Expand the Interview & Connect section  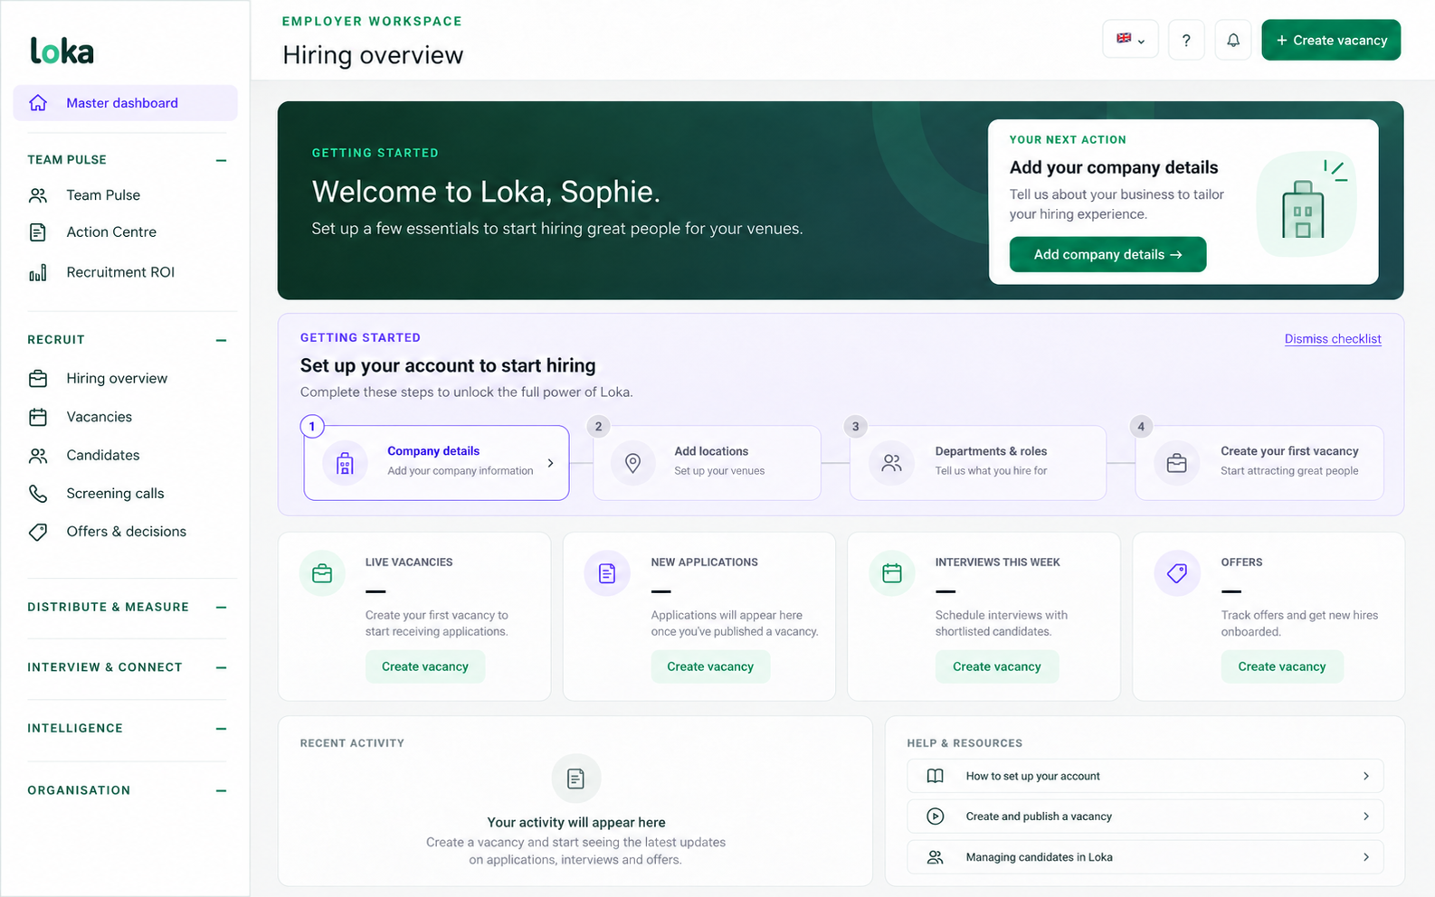222,667
